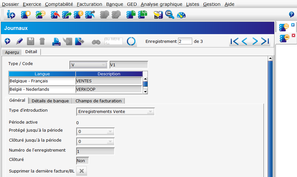Screen dimensions: 297x177
Task: Open the Type dropdown showing V
Action: (x=88, y=65)
